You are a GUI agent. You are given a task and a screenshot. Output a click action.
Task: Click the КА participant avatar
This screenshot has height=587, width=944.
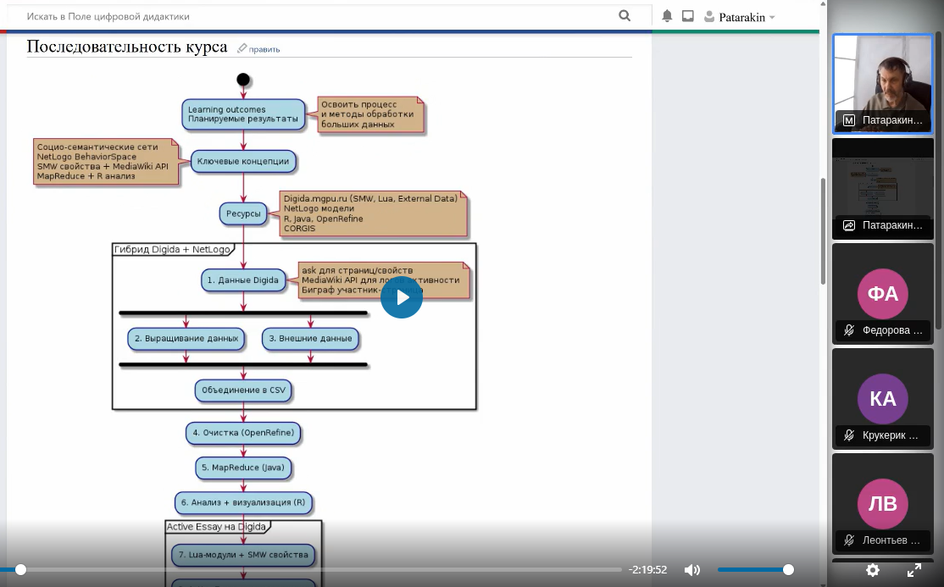[x=882, y=398]
